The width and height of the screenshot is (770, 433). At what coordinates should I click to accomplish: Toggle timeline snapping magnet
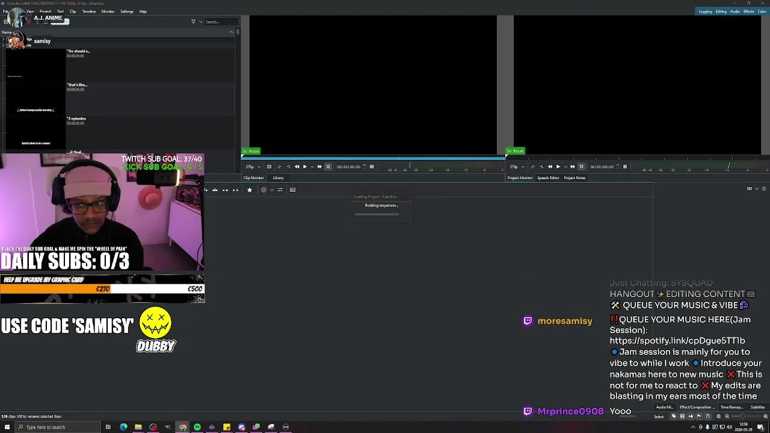(x=707, y=416)
